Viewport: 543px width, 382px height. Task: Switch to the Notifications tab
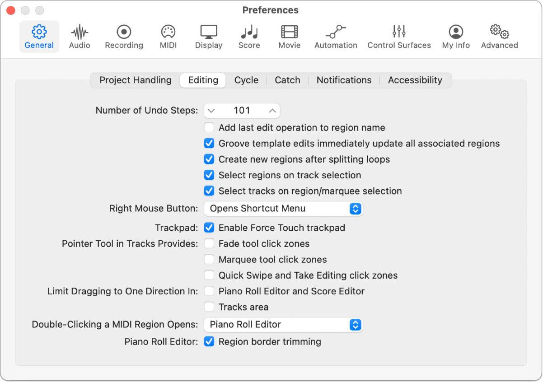click(344, 80)
